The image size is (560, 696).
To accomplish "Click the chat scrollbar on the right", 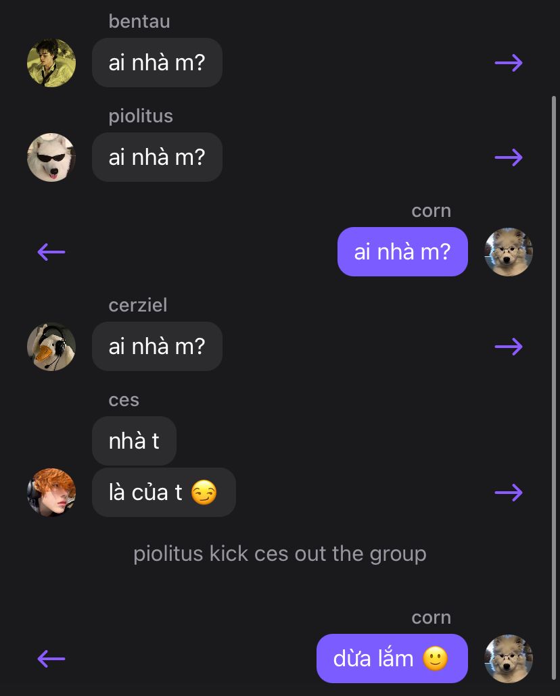I will click(554, 338).
